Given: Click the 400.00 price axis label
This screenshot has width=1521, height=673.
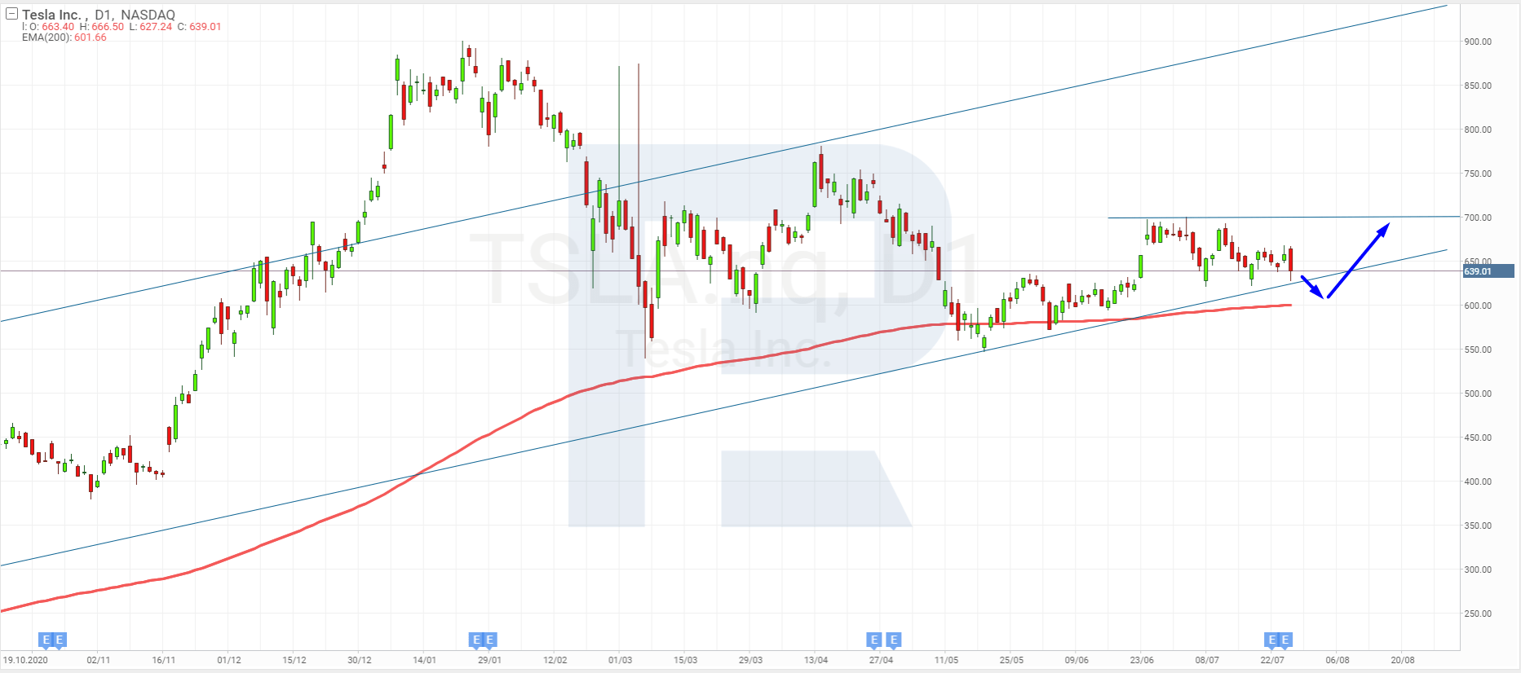Looking at the screenshot, I should [1478, 482].
